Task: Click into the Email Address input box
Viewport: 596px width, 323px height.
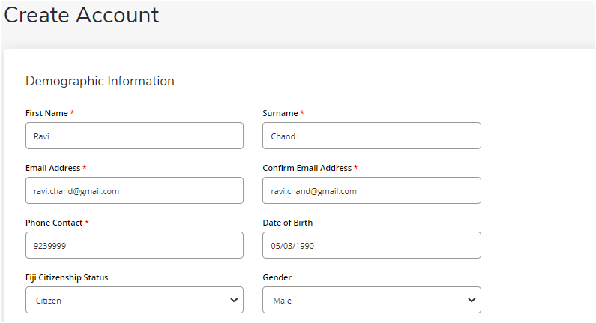Action: (134, 190)
